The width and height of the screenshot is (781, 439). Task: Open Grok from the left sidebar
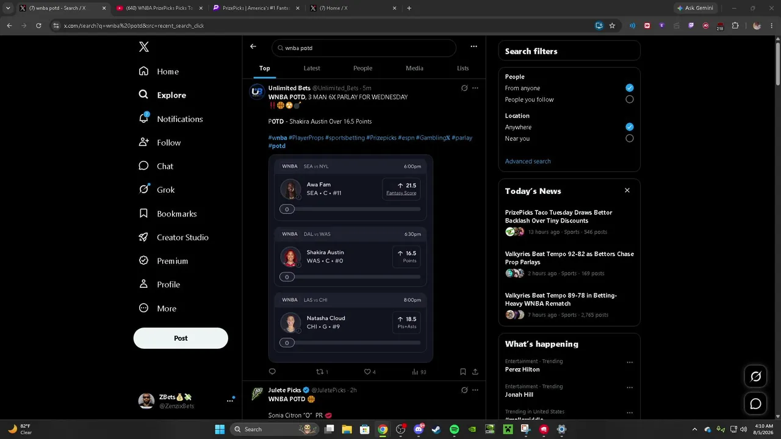[x=157, y=190]
